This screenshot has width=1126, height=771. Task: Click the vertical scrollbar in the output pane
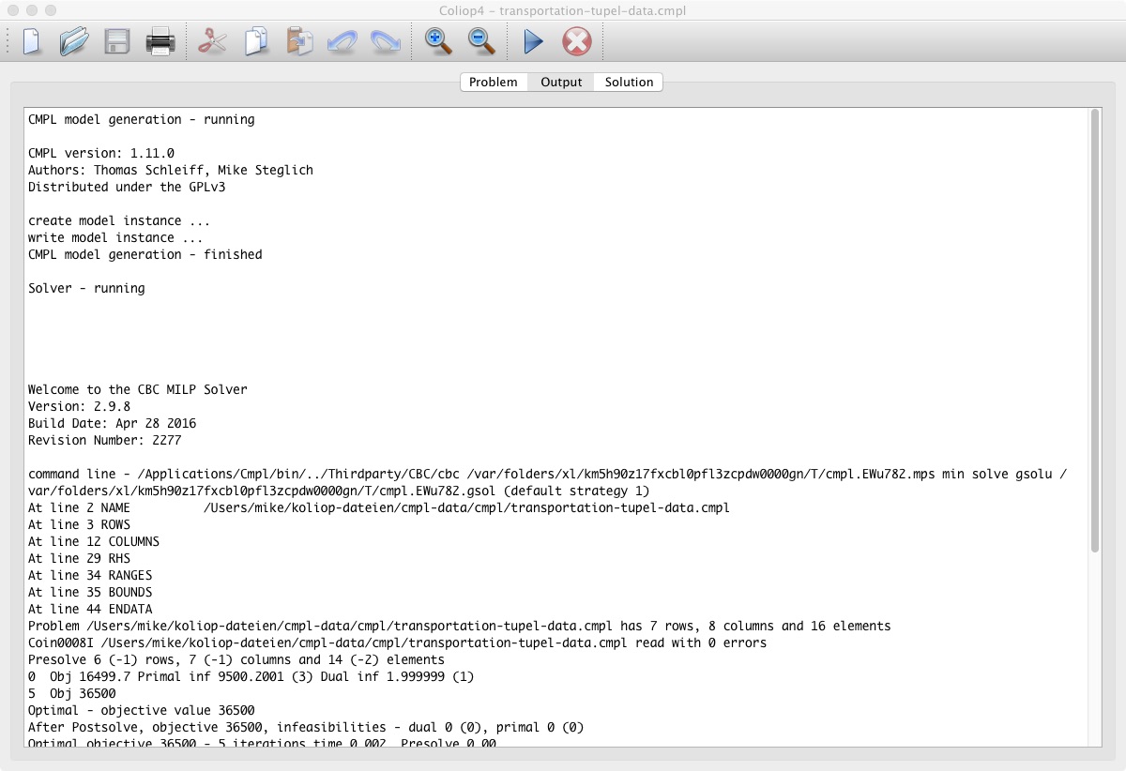click(1094, 328)
